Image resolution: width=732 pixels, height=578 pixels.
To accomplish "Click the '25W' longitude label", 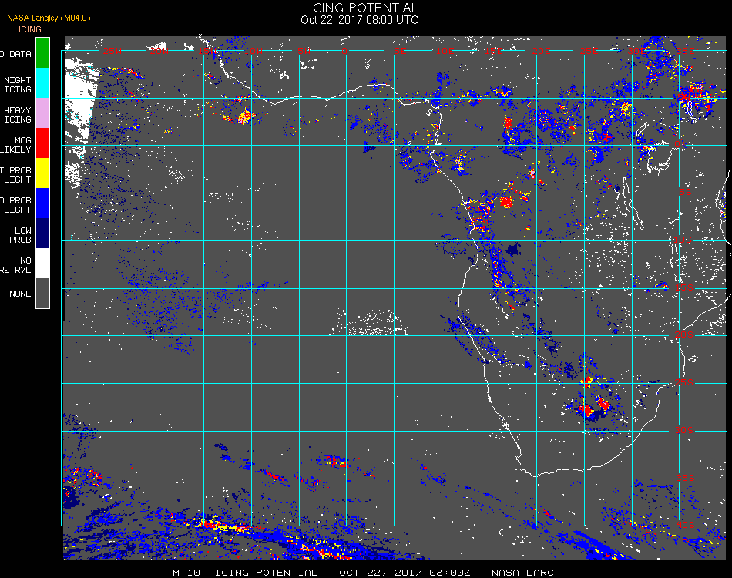I will coord(112,51).
